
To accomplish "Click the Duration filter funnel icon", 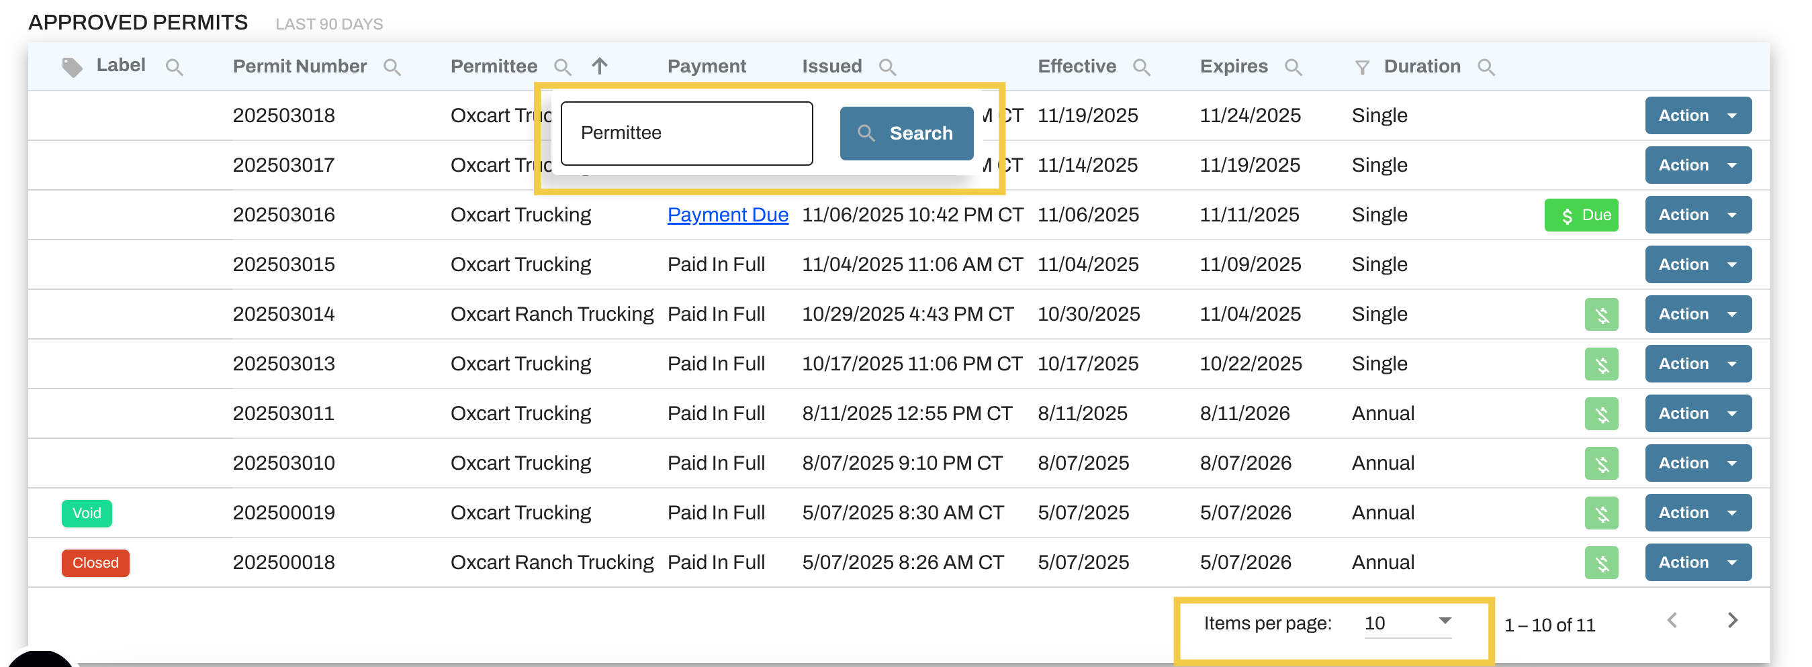I will [1363, 68].
